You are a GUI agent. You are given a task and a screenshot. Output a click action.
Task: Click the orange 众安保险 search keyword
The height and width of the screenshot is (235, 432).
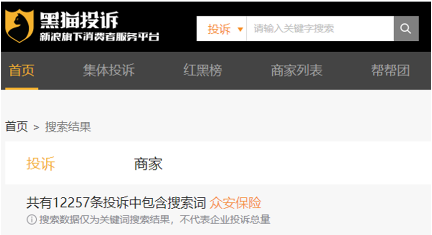(x=235, y=203)
